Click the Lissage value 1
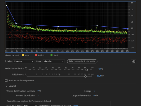 click(x=94, y=91)
